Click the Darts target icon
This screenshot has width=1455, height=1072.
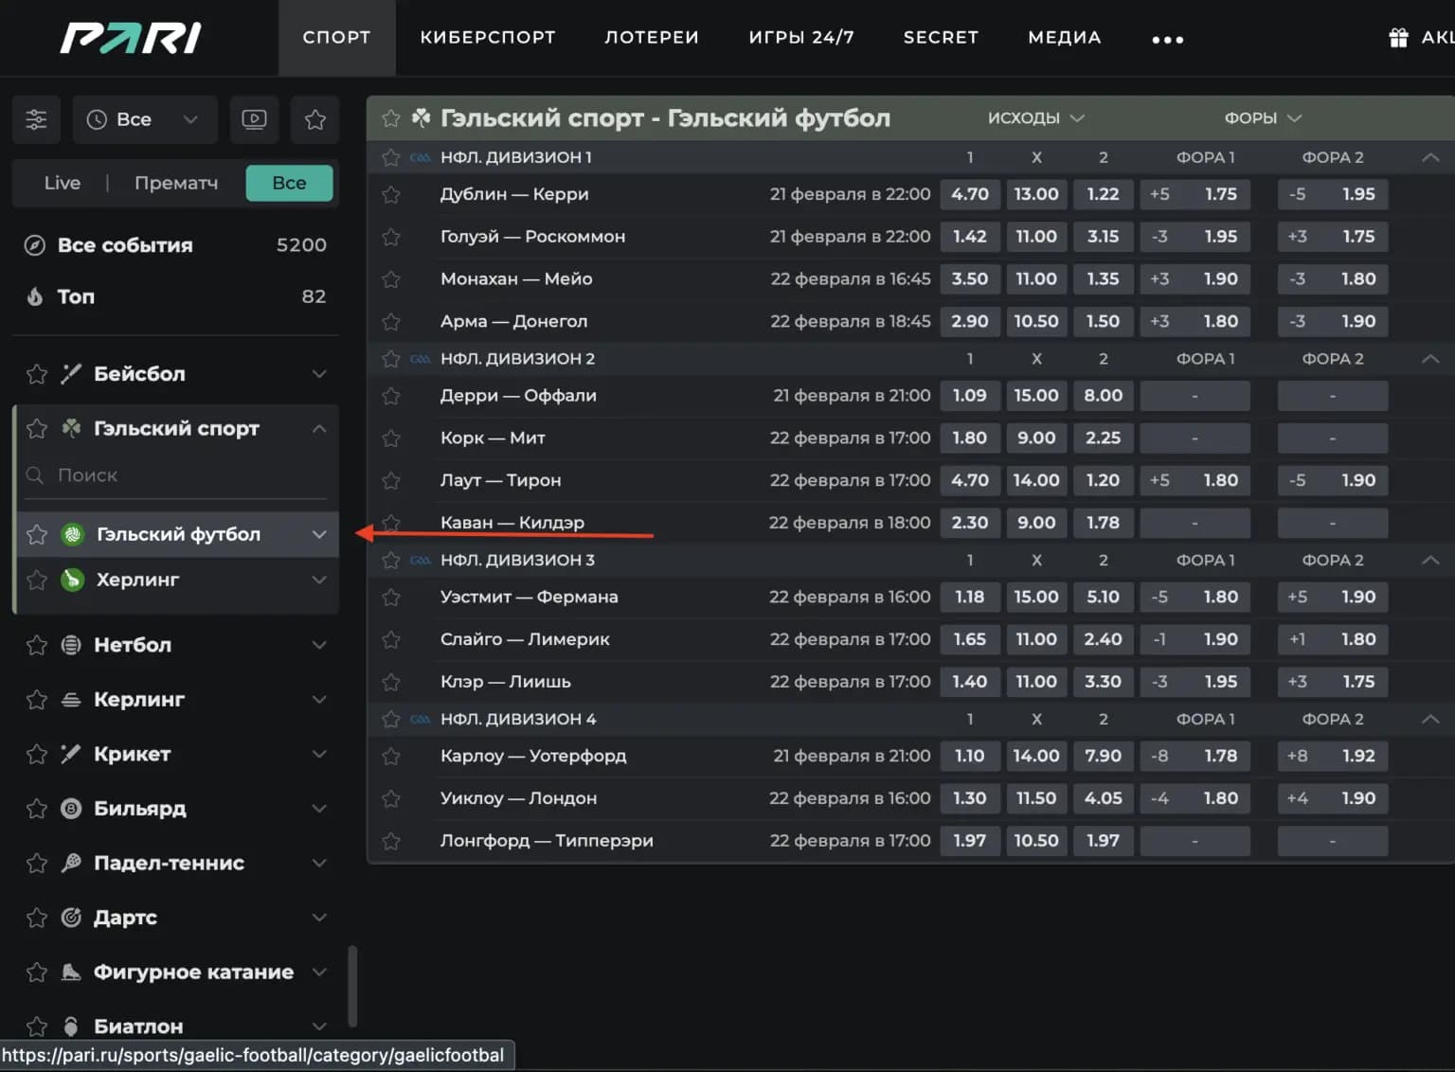pyautogui.click(x=71, y=918)
